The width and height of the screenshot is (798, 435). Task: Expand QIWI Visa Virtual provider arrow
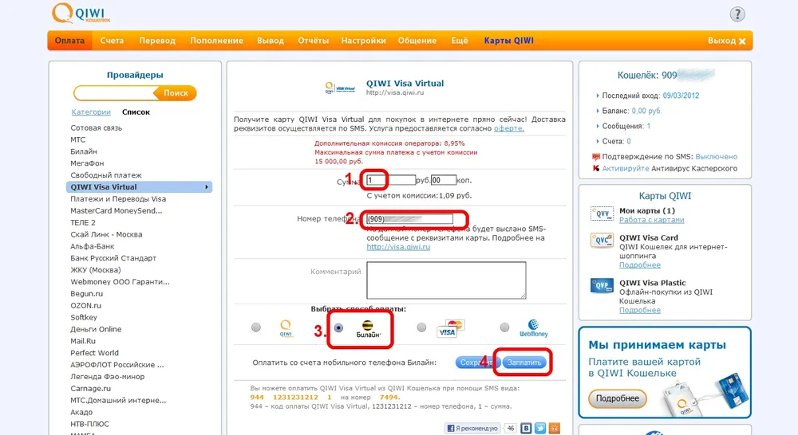[x=207, y=187]
